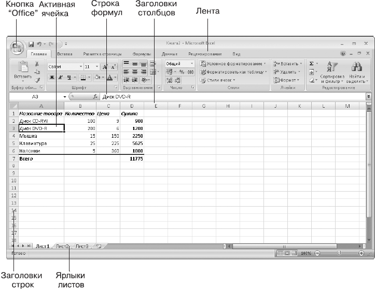The image size is (375, 290).
Task: Open the Name Box dropdown arrow
Action: 64,97
